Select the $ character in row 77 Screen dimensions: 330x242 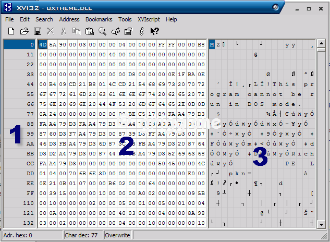pyautogui.click(x=218, y=114)
